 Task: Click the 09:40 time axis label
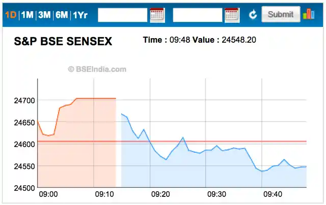click(273, 194)
